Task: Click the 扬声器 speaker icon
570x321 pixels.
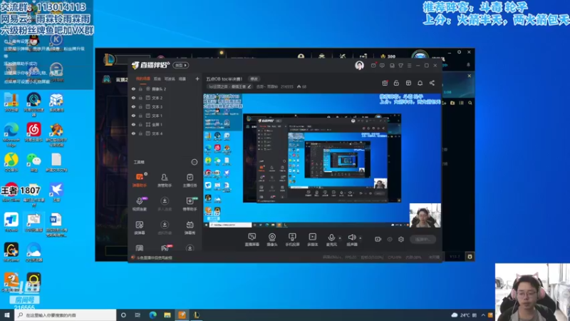Action: (x=352, y=240)
